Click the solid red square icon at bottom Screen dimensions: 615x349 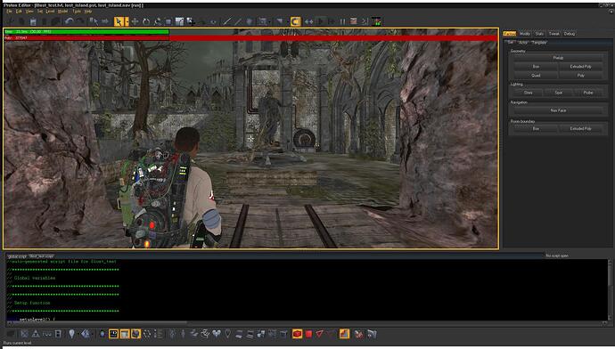308,334
